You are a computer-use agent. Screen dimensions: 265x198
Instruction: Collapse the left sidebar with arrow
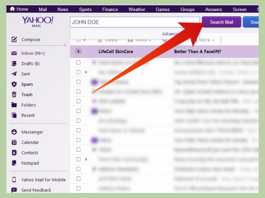coord(65,45)
